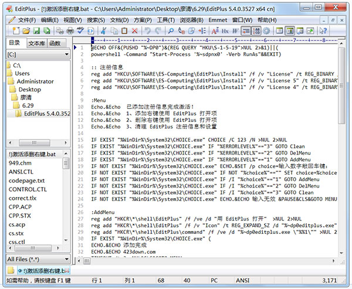Toggle the window list toolbar button

[279, 30]
